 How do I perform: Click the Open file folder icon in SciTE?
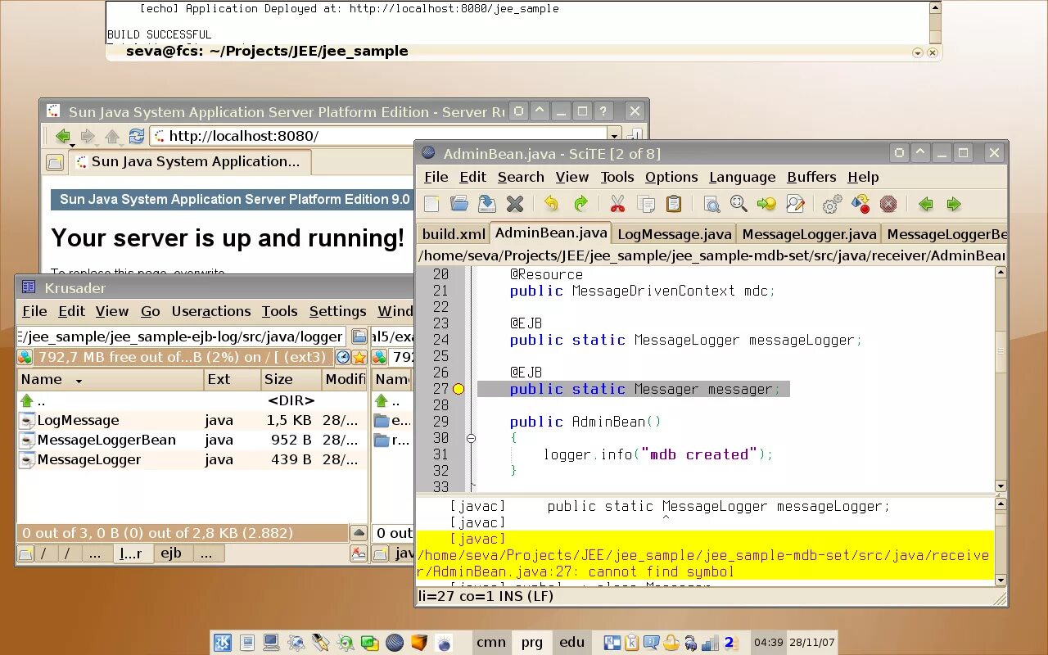pos(459,204)
